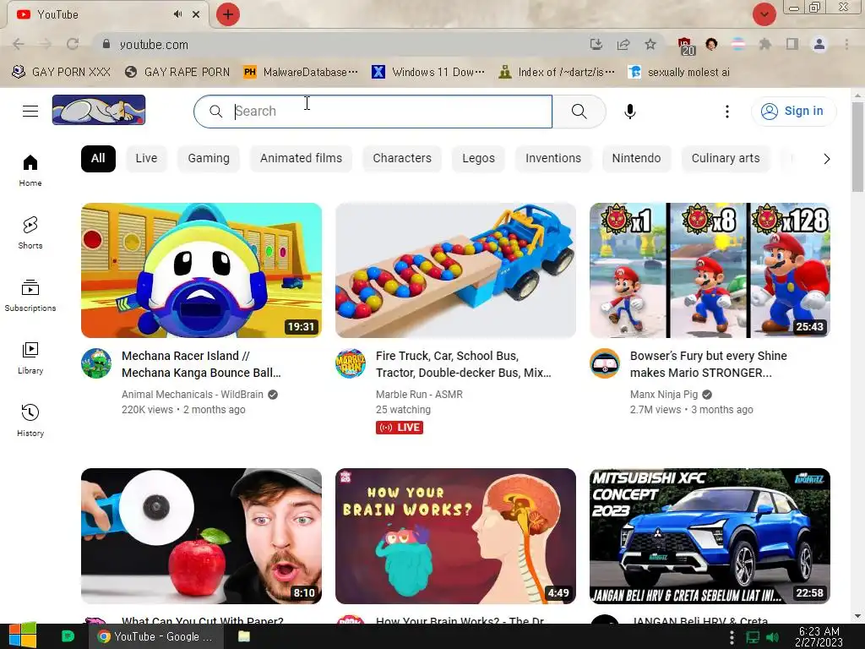Open Subscriptions from the sidebar
Viewport: 865px width, 649px height.
coord(30,296)
